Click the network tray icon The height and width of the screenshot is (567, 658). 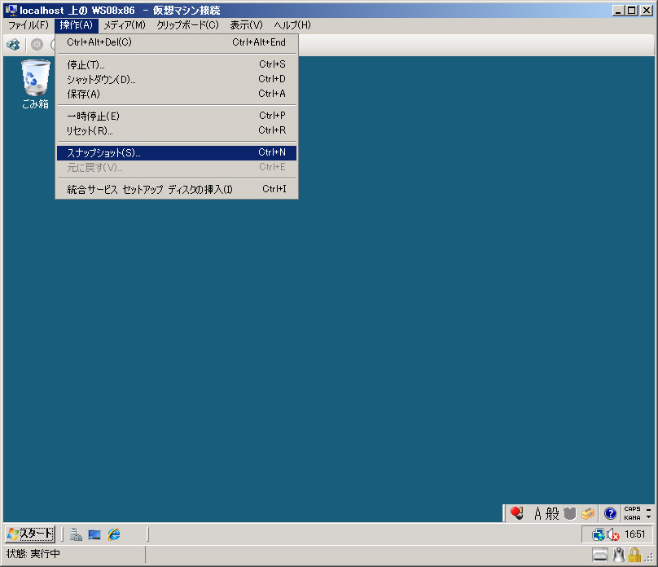pyautogui.click(x=598, y=534)
